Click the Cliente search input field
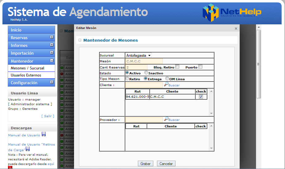The height and width of the screenshot is (169, 285). point(144,85)
